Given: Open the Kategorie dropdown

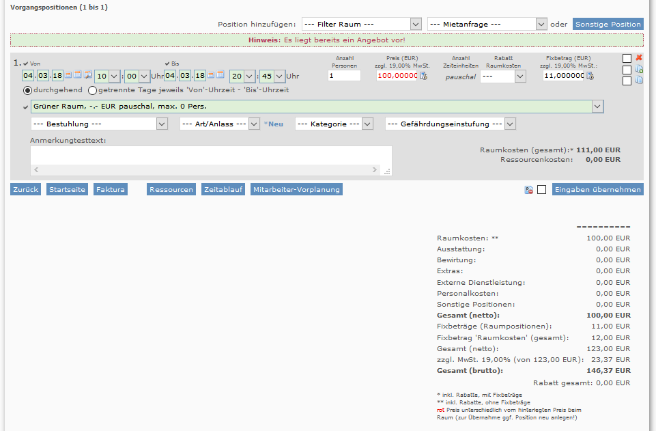Looking at the screenshot, I should [x=334, y=124].
